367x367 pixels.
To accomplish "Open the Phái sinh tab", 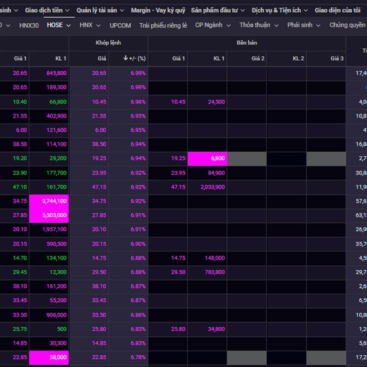I will 300,25.
